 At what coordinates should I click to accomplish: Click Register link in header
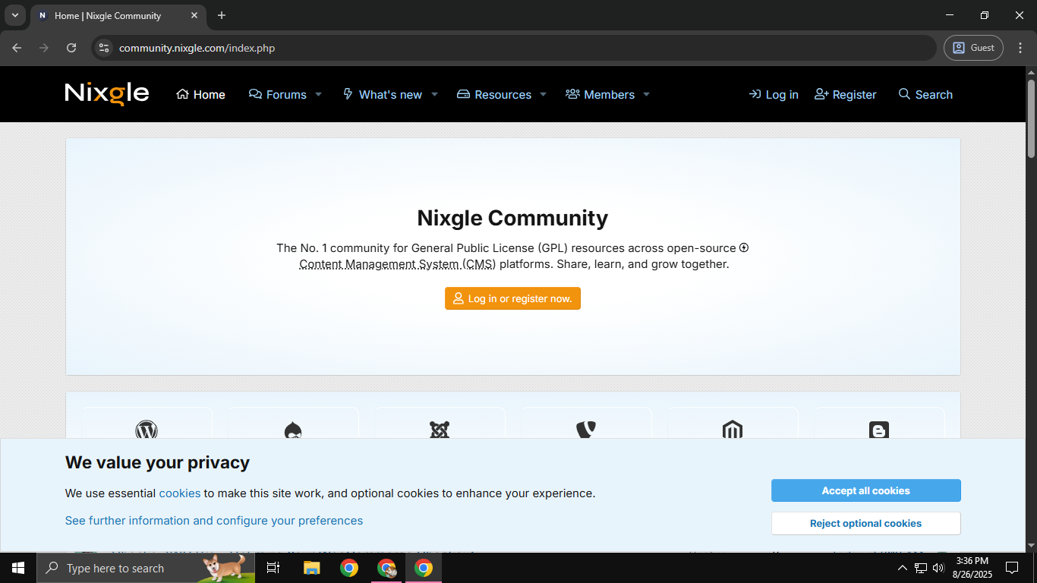click(x=846, y=94)
